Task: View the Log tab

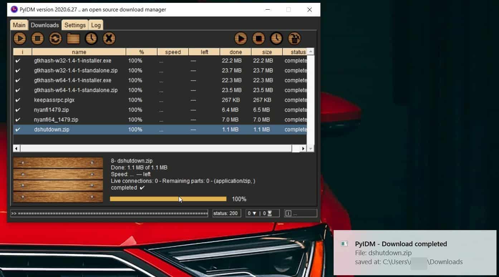Action: (96, 25)
